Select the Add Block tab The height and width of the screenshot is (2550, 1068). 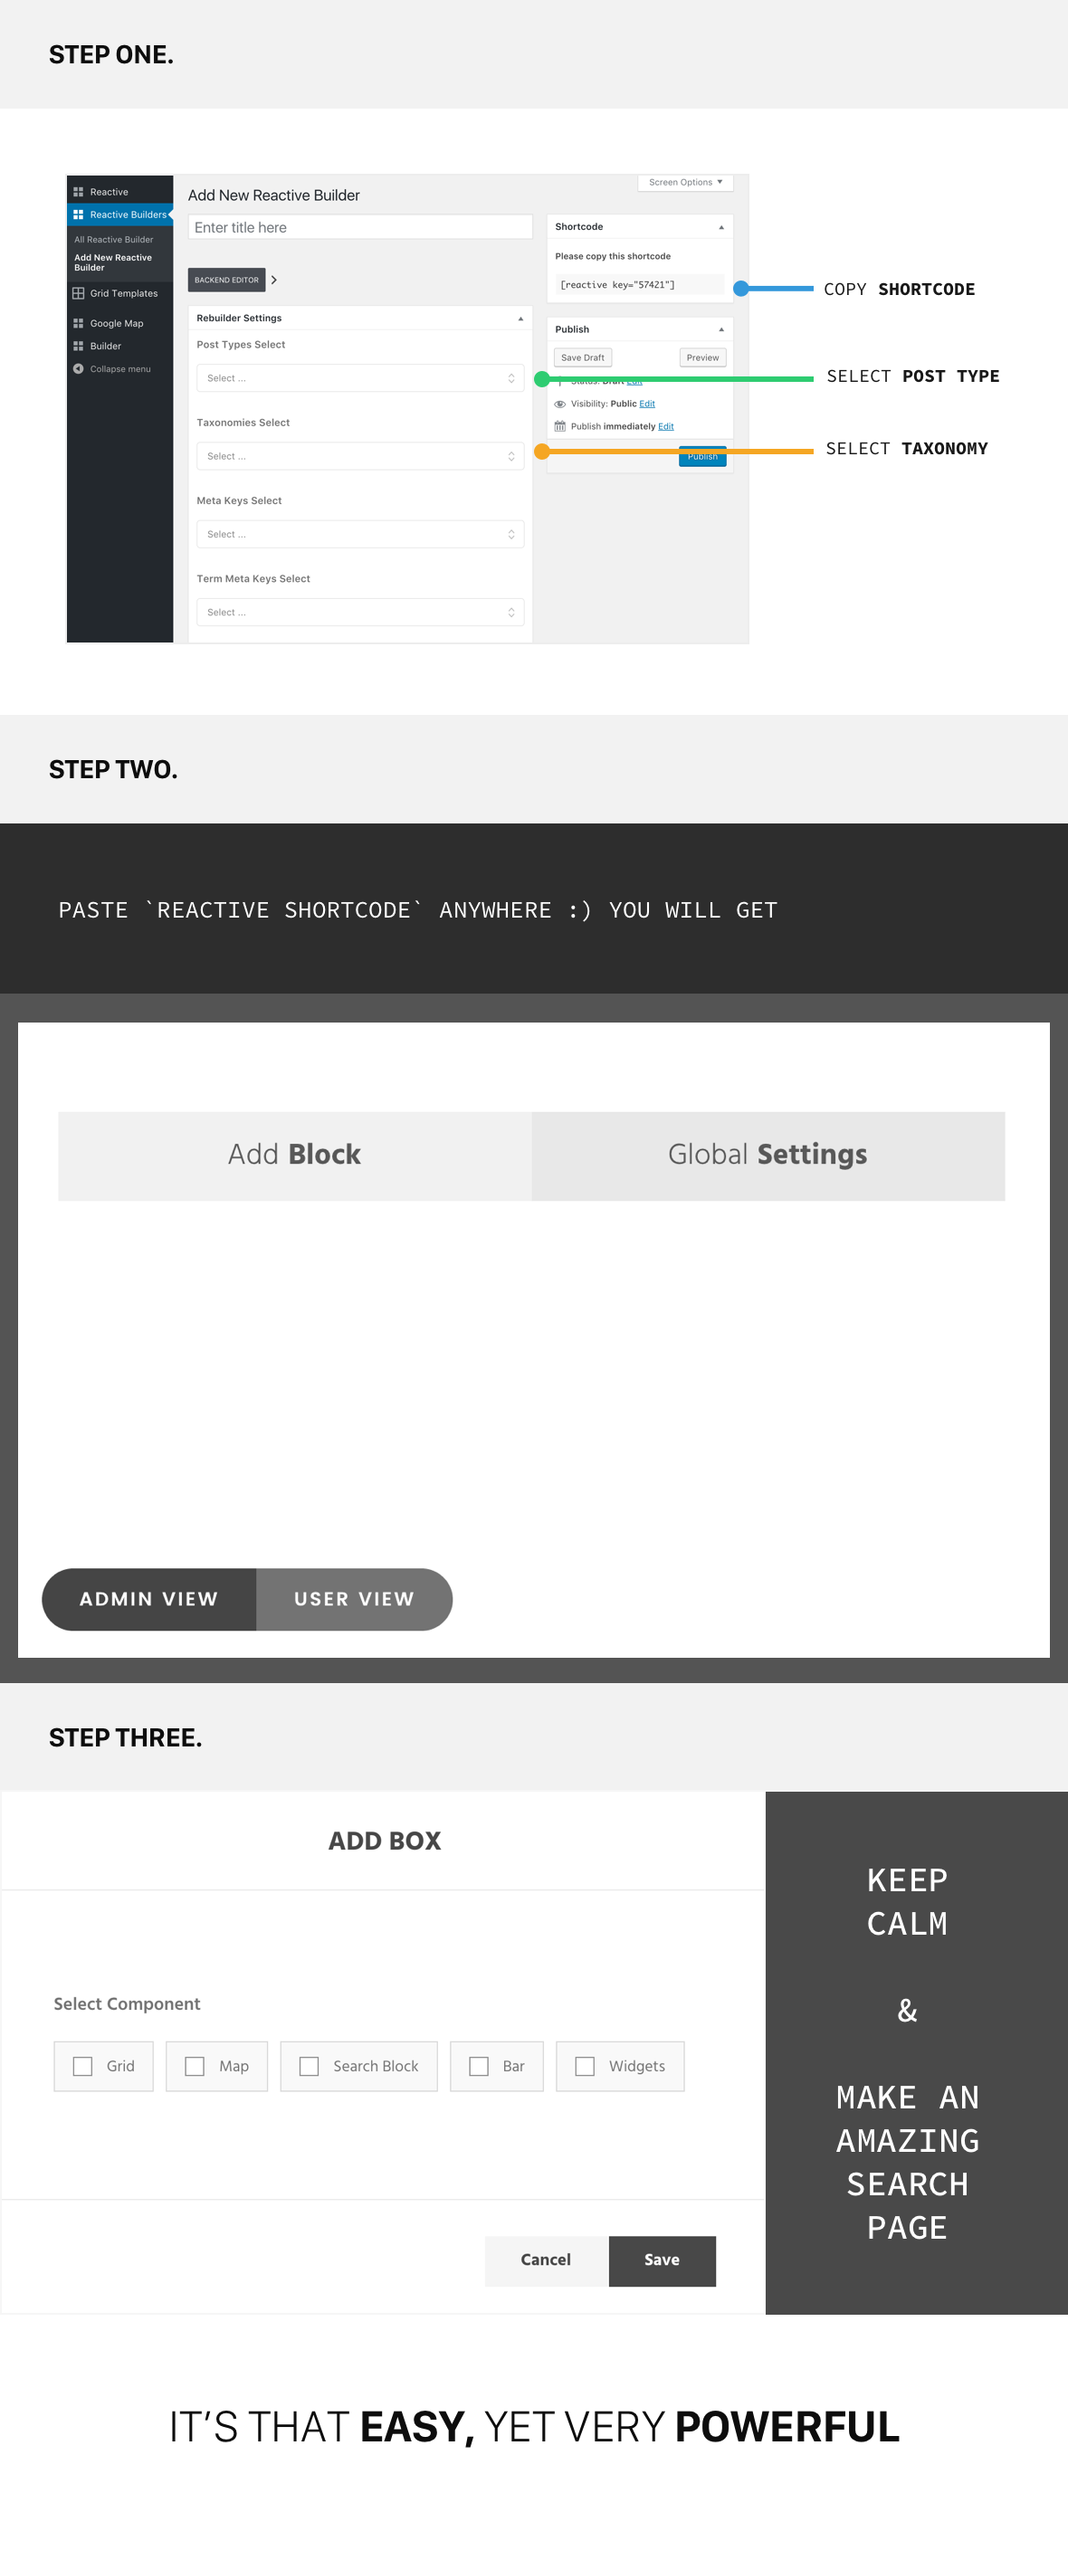coord(295,1156)
